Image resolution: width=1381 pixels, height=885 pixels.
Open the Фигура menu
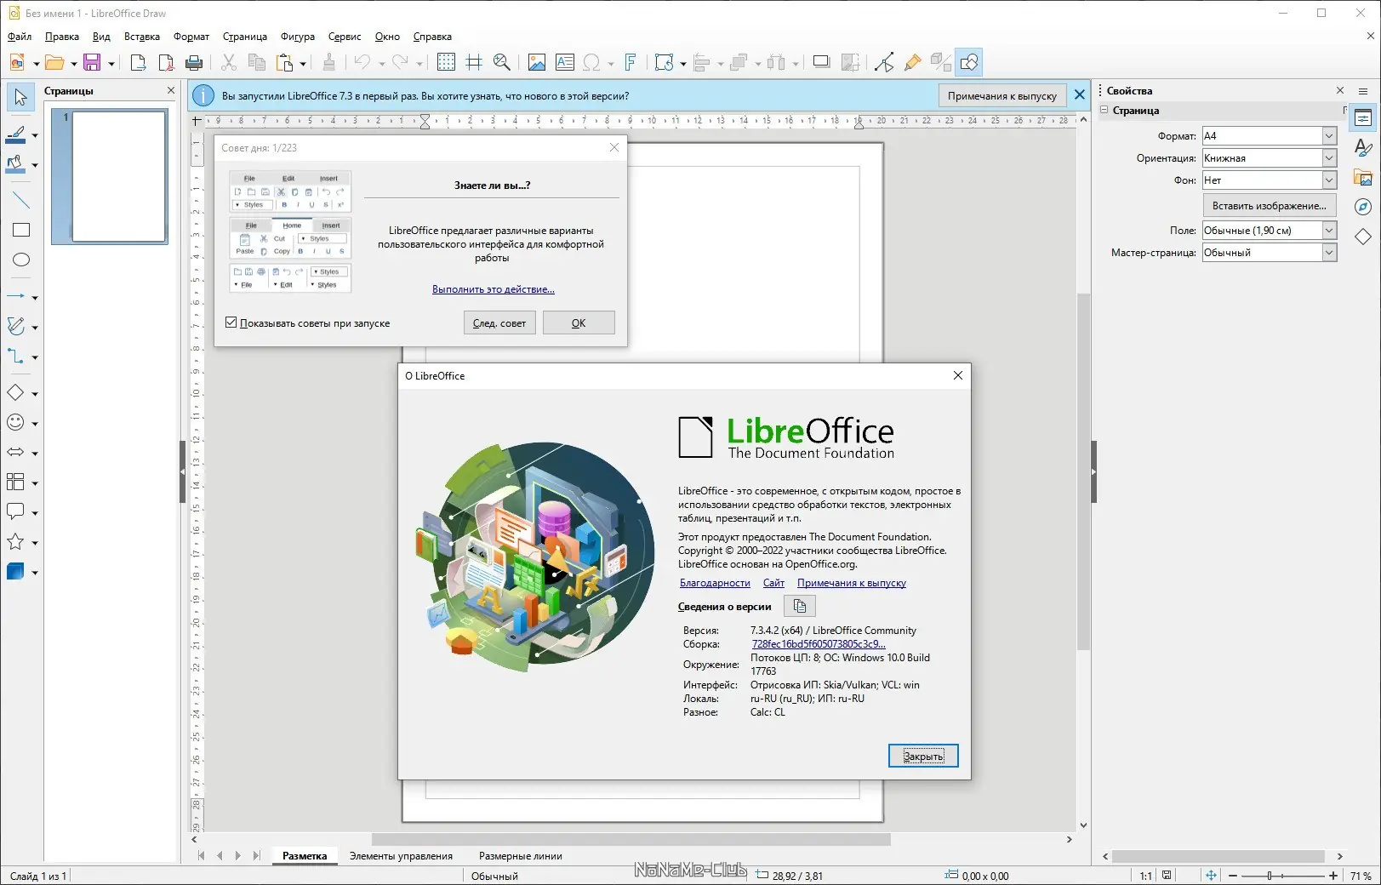pos(298,37)
